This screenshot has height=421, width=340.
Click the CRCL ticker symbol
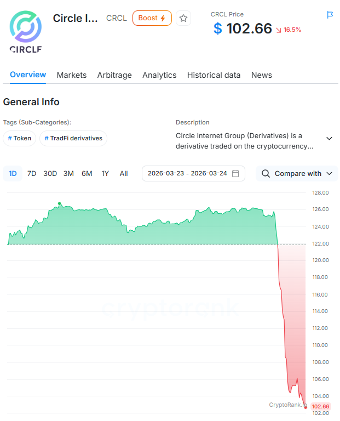[117, 18]
